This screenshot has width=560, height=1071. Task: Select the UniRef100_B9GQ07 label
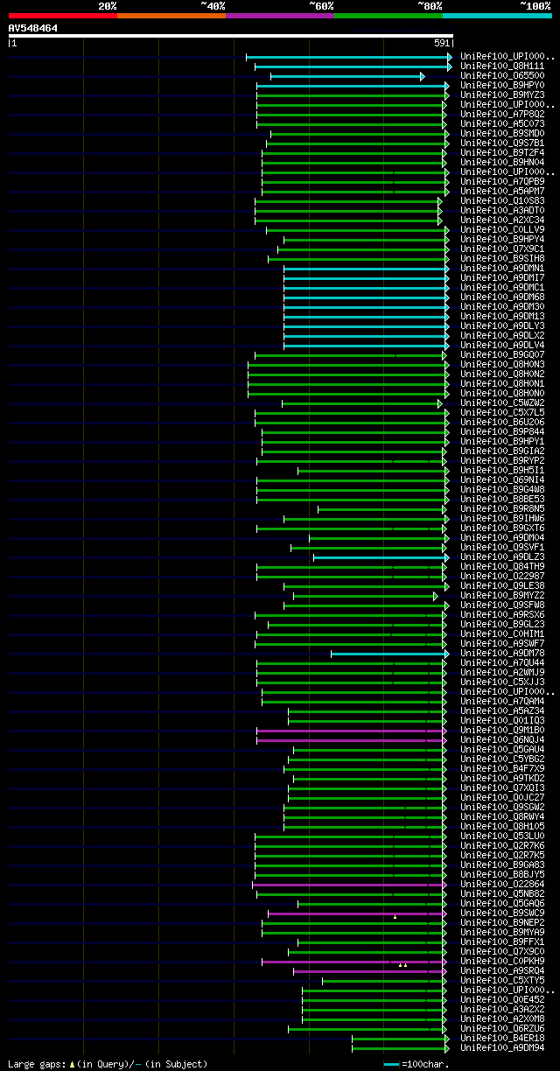(x=502, y=354)
